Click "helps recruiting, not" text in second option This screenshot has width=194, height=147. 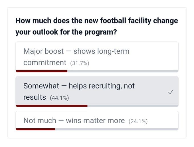102,86
